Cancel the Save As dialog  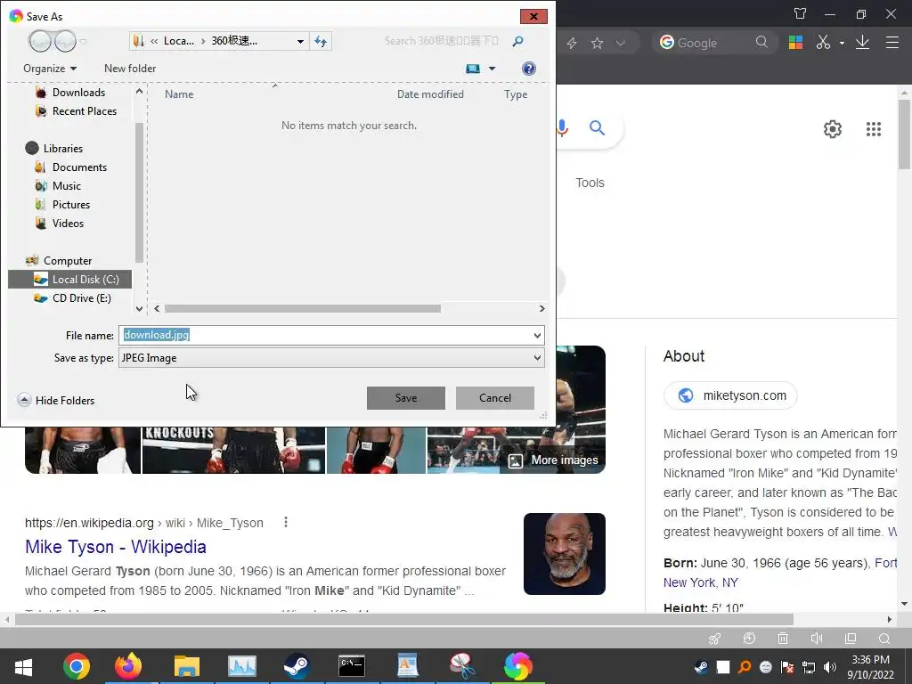pos(495,398)
